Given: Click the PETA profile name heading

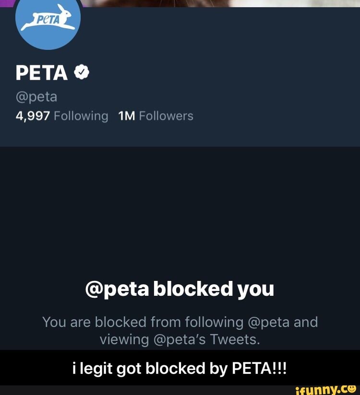Looking at the screenshot, I should point(41,72).
